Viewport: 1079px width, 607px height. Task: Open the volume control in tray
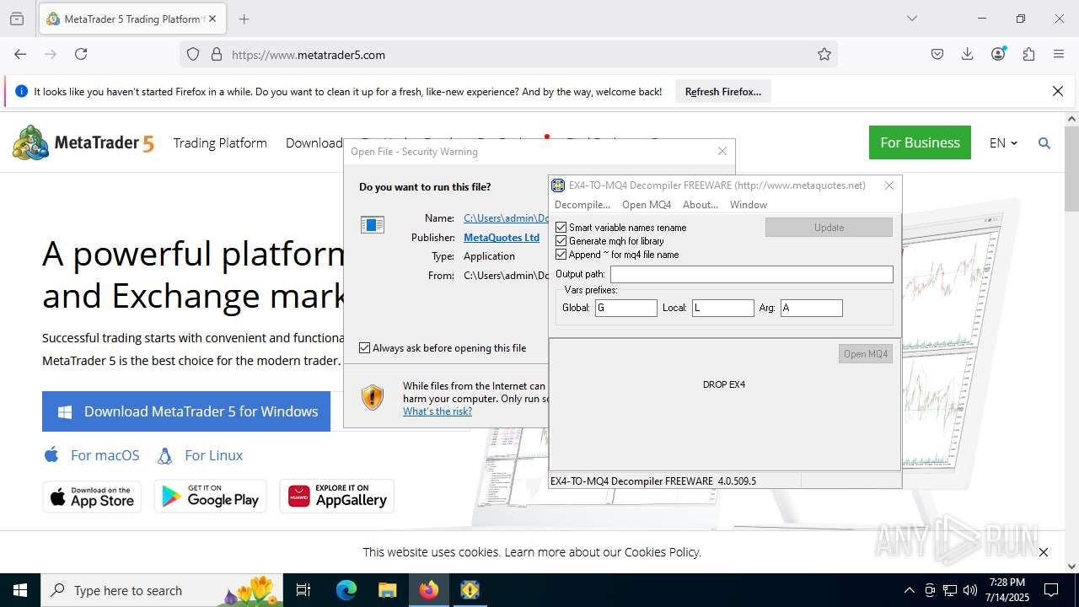click(x=970, y=590)
